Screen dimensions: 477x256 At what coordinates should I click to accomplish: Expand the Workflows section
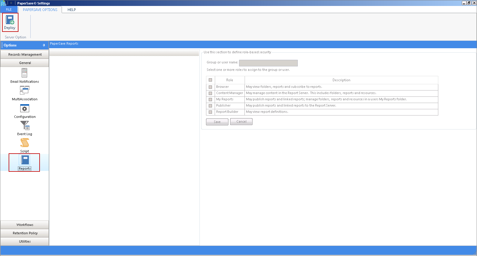(25, 225)
